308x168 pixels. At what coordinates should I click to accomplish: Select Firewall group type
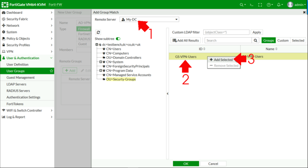click(x=84, y=29)
